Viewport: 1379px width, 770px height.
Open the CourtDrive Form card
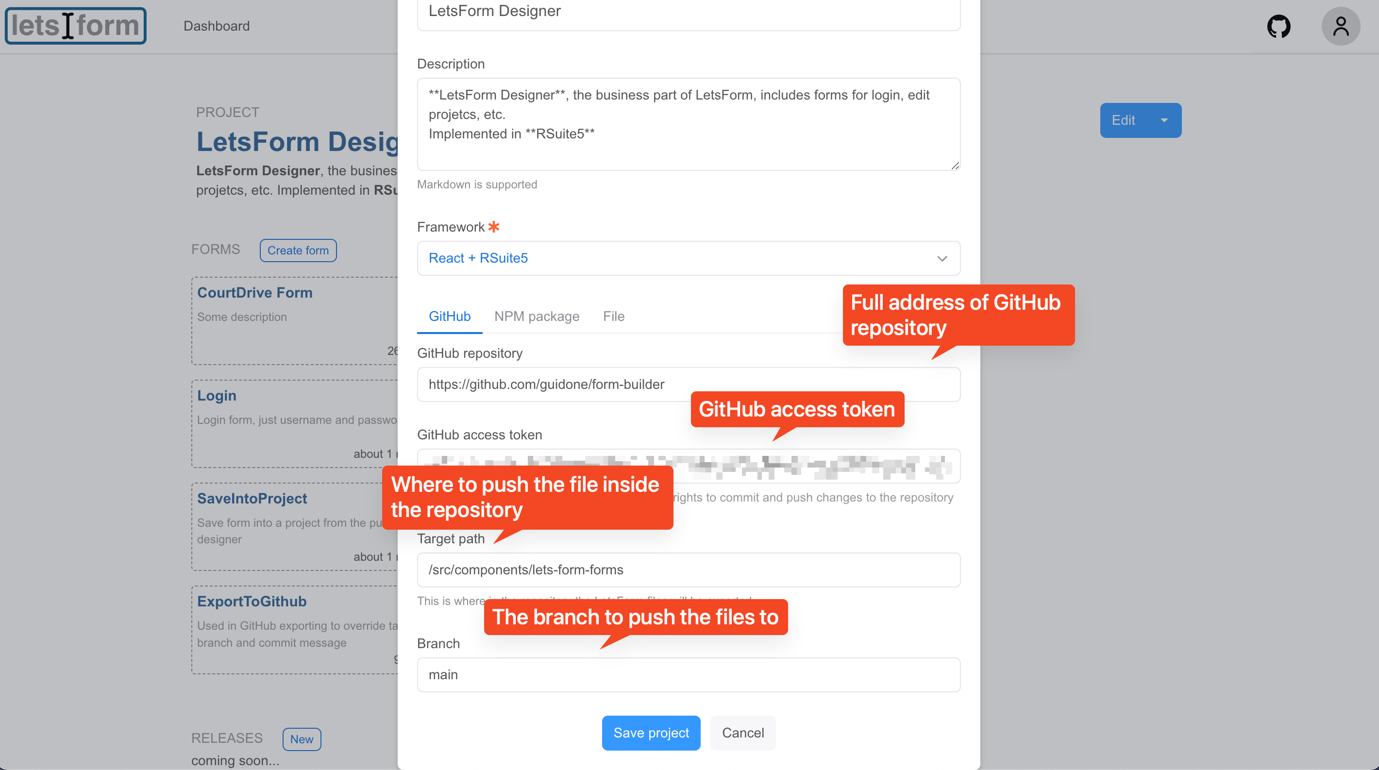pos(295,320)
